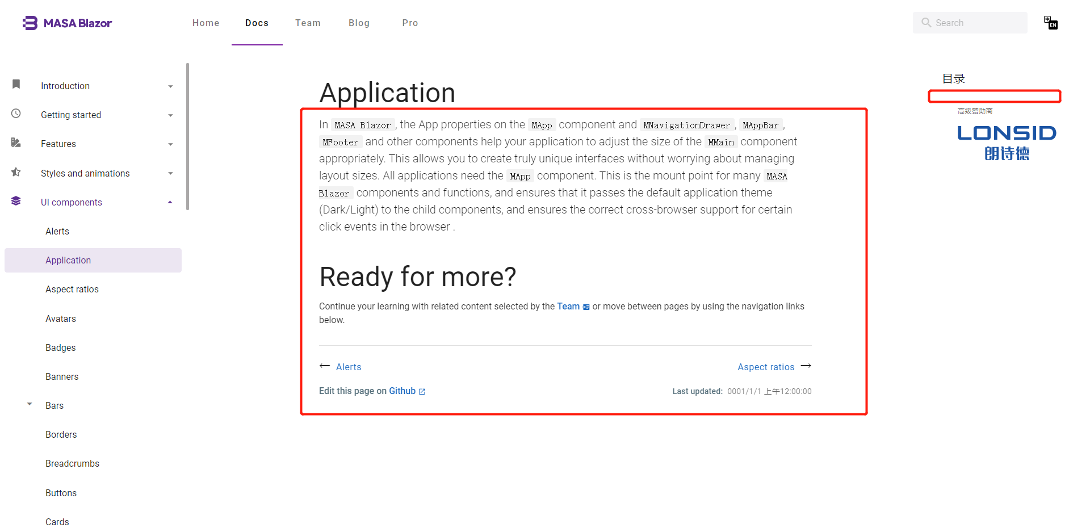Image resolution: width=1090 pixels, height=532 pixels.
Task: Select the layers icon next to UI components
Action: click(x=16, y=200)
